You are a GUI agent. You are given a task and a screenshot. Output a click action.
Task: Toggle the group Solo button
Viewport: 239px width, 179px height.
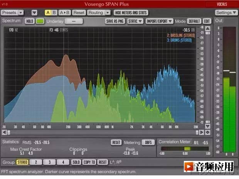pos(76,162)
